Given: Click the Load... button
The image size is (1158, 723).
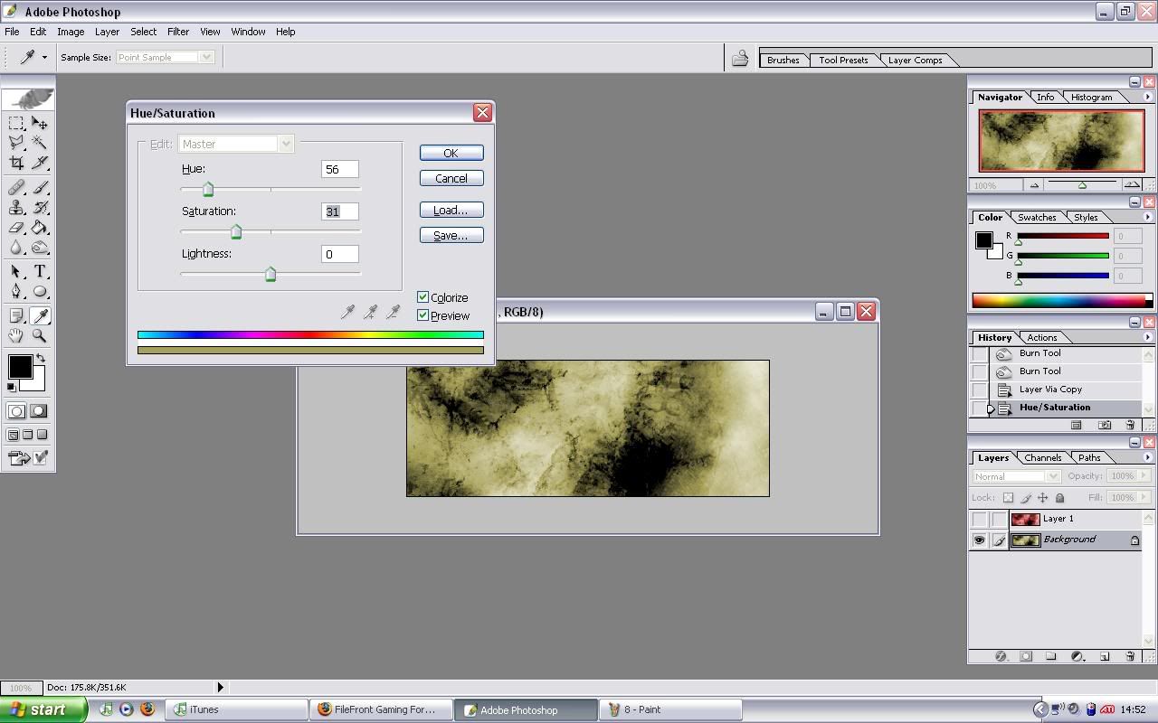Looking at the screenshot, I should 451,210.
